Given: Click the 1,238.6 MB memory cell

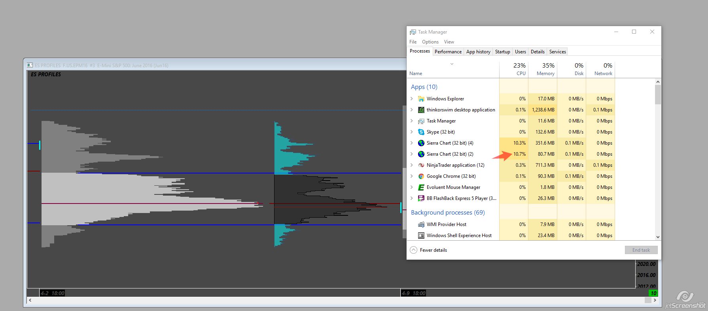Looking at the screenshot, I should pos(543,110).
